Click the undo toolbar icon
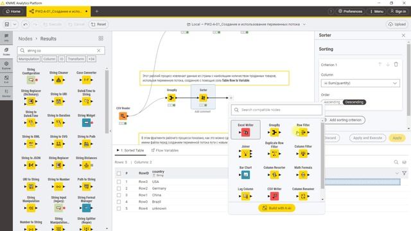This screenshot has height=231, width=411. (26, 24)
